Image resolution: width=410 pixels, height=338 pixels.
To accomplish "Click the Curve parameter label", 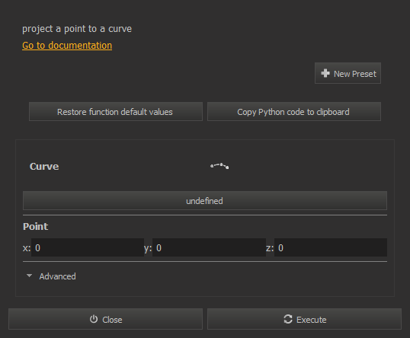I will click(x=44, y=167).
